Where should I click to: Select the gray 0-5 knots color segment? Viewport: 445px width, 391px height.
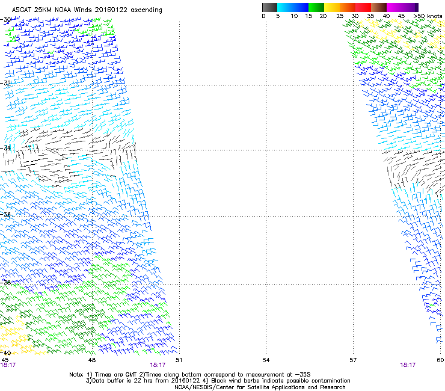(x=269, y=7)
